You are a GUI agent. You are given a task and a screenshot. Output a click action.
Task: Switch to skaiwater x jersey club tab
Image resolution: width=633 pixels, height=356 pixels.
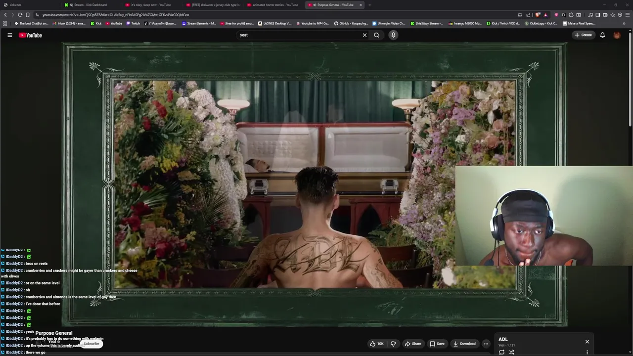(212, 5)
